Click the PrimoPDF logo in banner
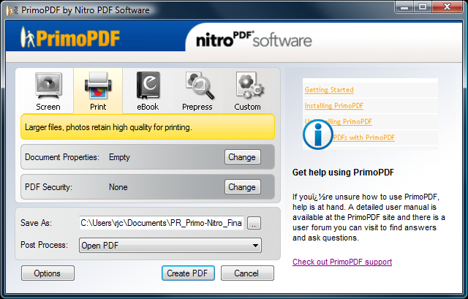Image resolution: width=468 pixels, height=299 pixels. 70,37
